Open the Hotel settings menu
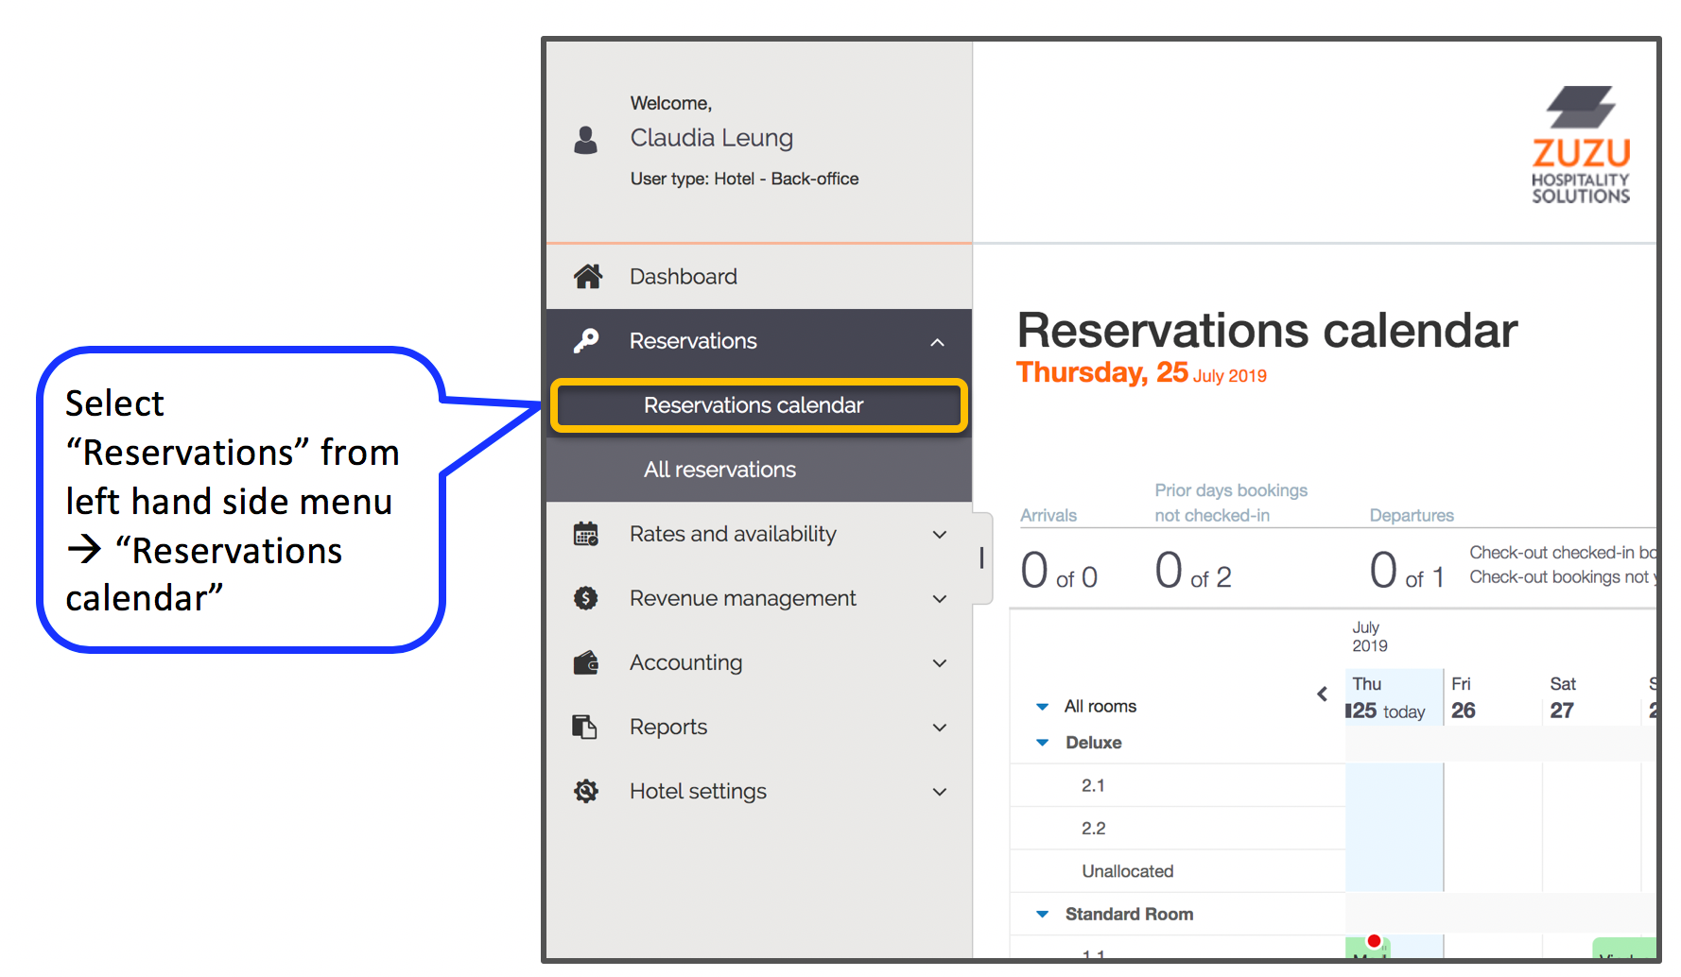This screenshot has height=977, width=1681. pos(759,791)
